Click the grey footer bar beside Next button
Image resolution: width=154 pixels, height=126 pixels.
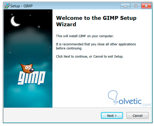(x=52, y=115)
